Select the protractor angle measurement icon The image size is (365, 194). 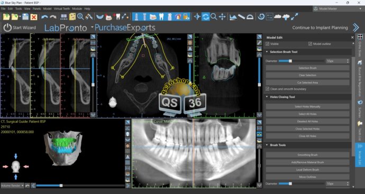[250, 17]
